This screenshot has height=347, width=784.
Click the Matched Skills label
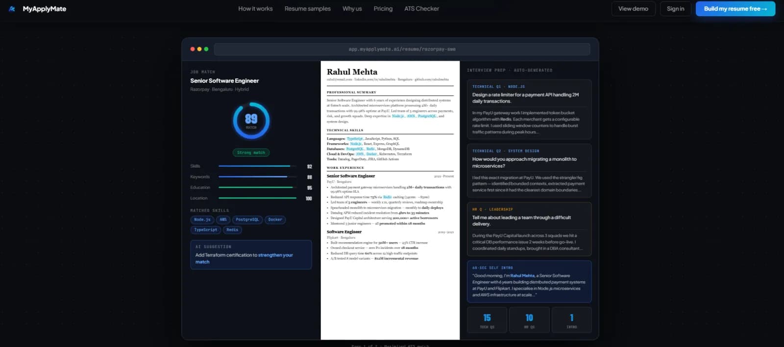point(209,211)
